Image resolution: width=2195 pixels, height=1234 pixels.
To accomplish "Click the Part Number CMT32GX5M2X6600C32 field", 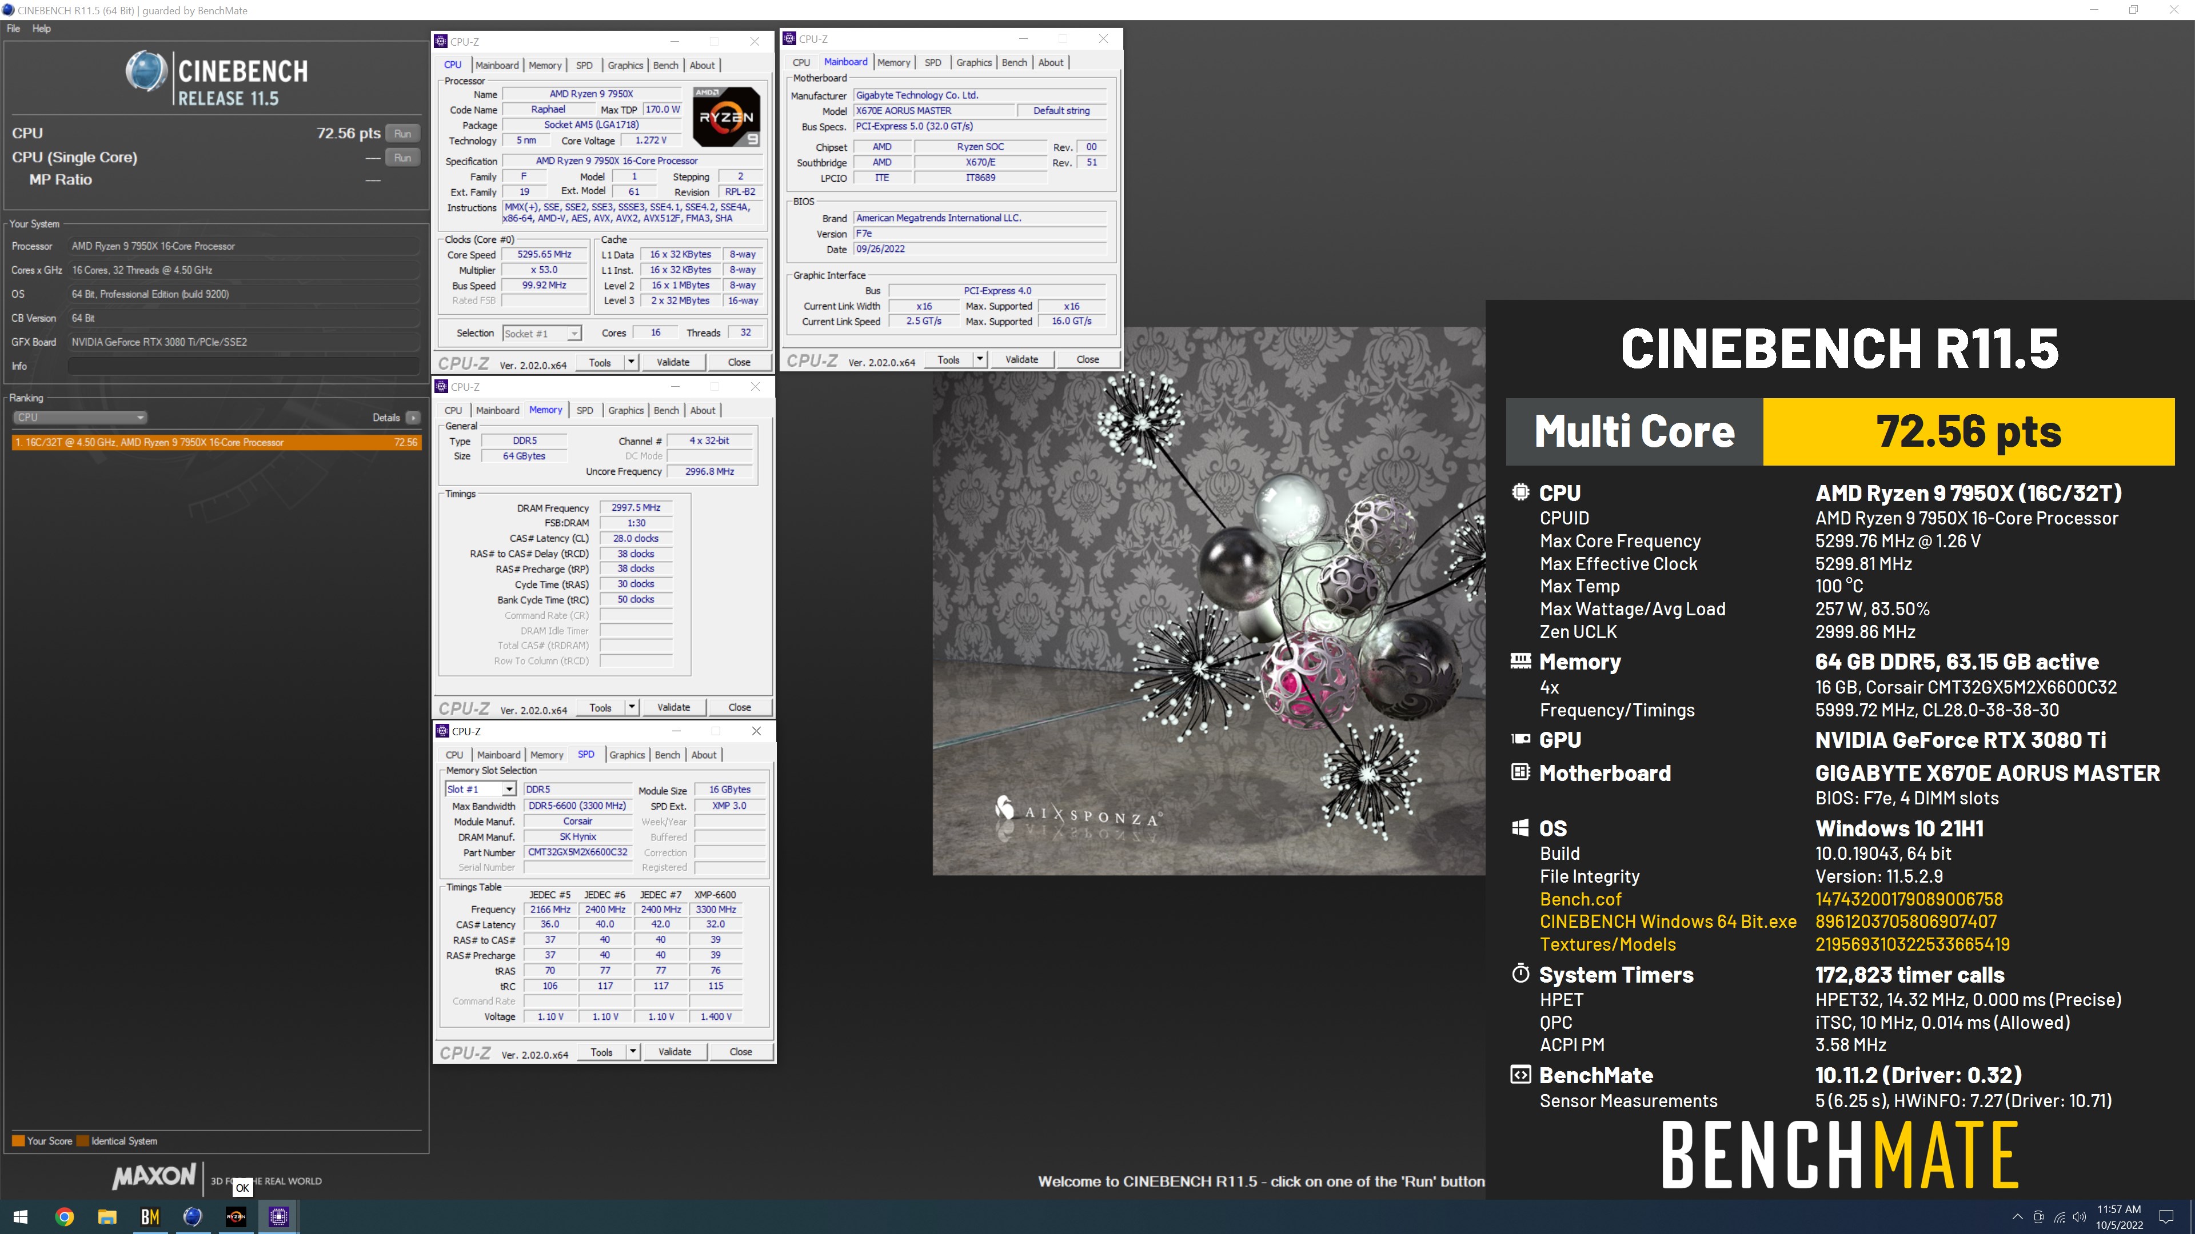I will [x=577, y=852].
